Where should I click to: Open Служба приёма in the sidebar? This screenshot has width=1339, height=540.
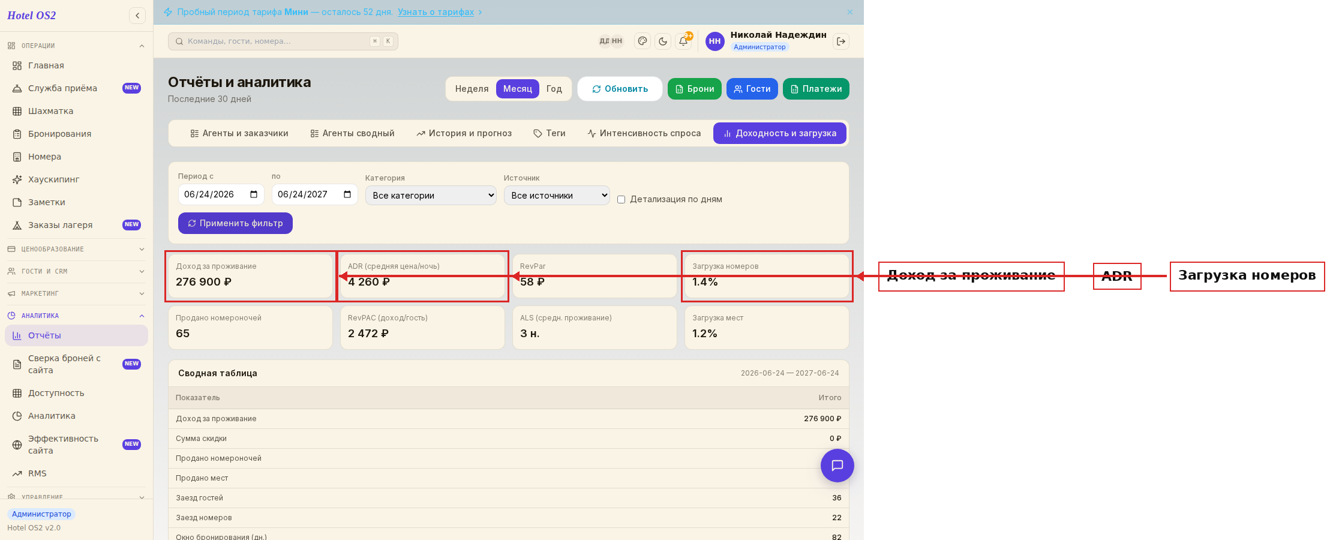click(x=76, y=88)
